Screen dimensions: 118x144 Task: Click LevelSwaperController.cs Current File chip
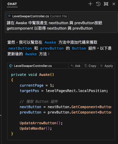(x=38, y=16)
